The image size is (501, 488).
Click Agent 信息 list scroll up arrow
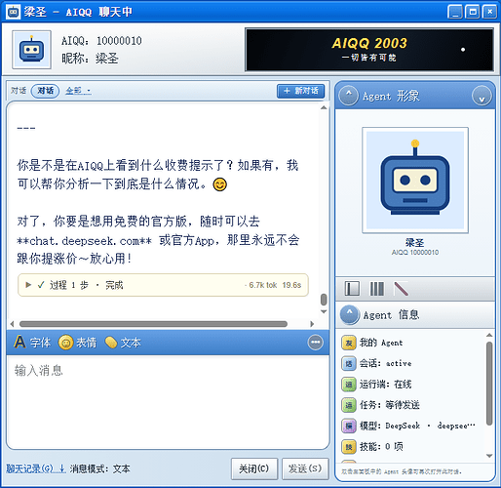coord(489,335)
